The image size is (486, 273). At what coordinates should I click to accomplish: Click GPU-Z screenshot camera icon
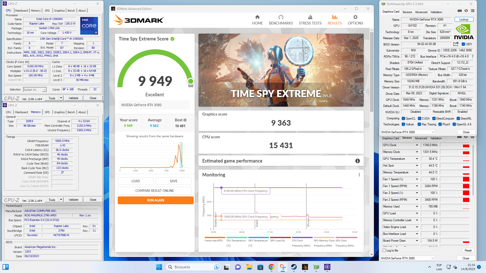pos(459,11)
